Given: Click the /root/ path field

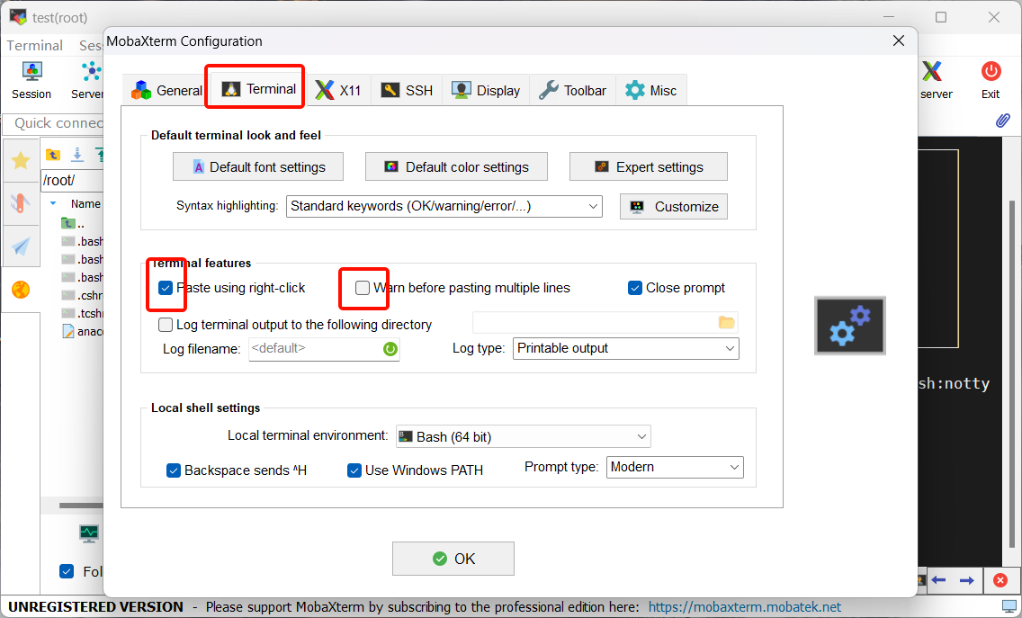Looking at the screenshot, I should 72,181.
